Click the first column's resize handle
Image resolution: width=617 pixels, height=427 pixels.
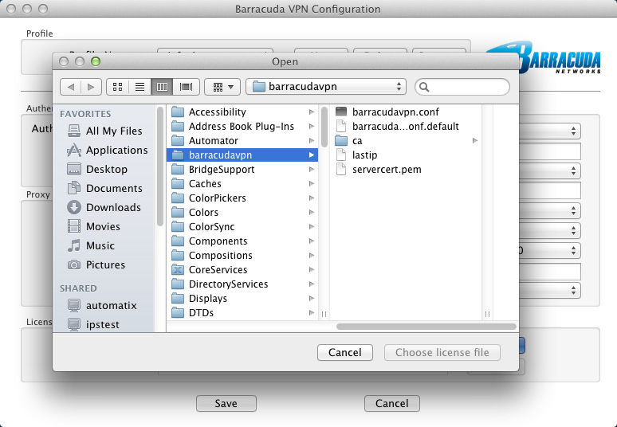(x=324, y=314)
